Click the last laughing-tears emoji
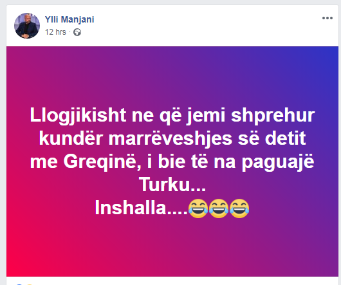 click(x=239, y=208)
